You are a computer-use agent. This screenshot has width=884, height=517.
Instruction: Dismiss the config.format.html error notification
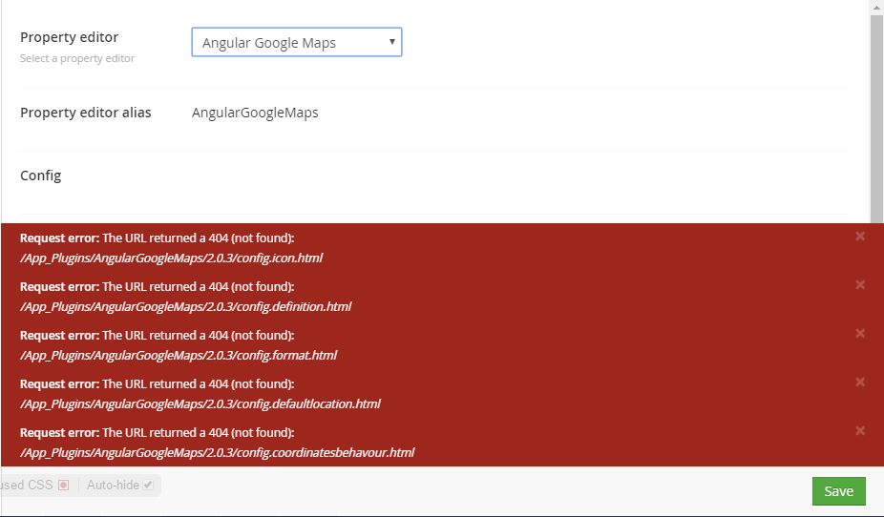pos(860,334)
